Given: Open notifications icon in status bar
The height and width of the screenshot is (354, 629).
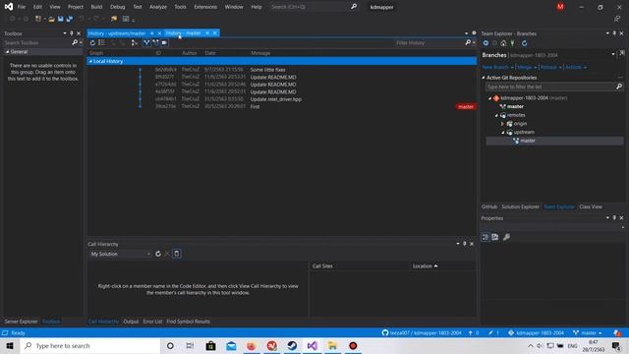Looking at the screenshot, I should 616,332.
